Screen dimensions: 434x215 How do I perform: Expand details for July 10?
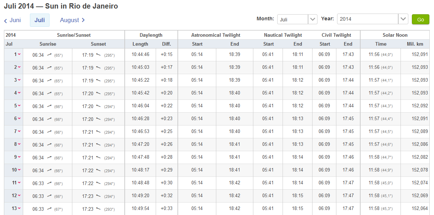pyautogui.click(x=19, y=170)
